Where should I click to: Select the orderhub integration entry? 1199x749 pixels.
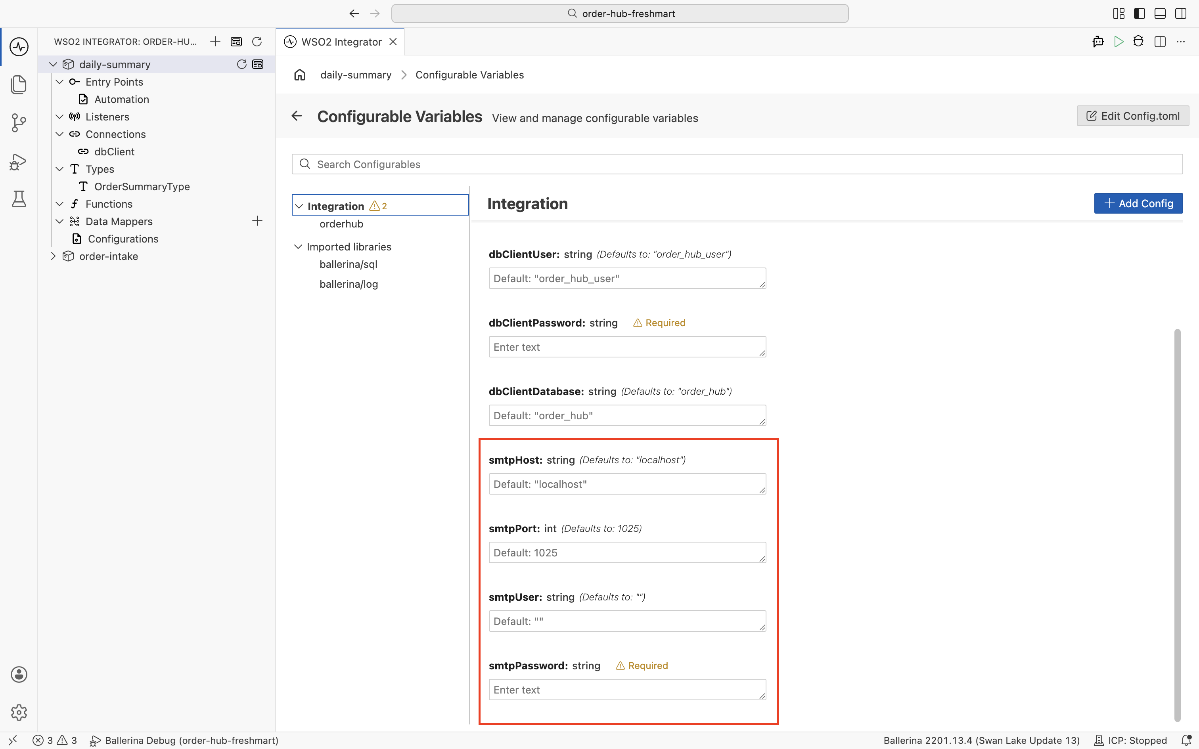point(341,224)
